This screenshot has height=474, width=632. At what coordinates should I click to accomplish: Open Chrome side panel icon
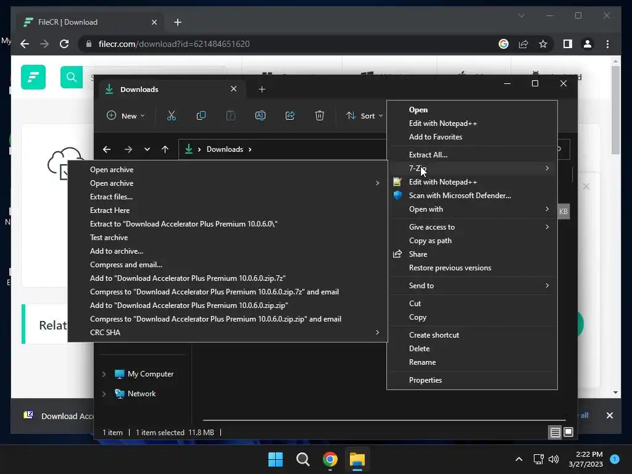coord(568,44)
